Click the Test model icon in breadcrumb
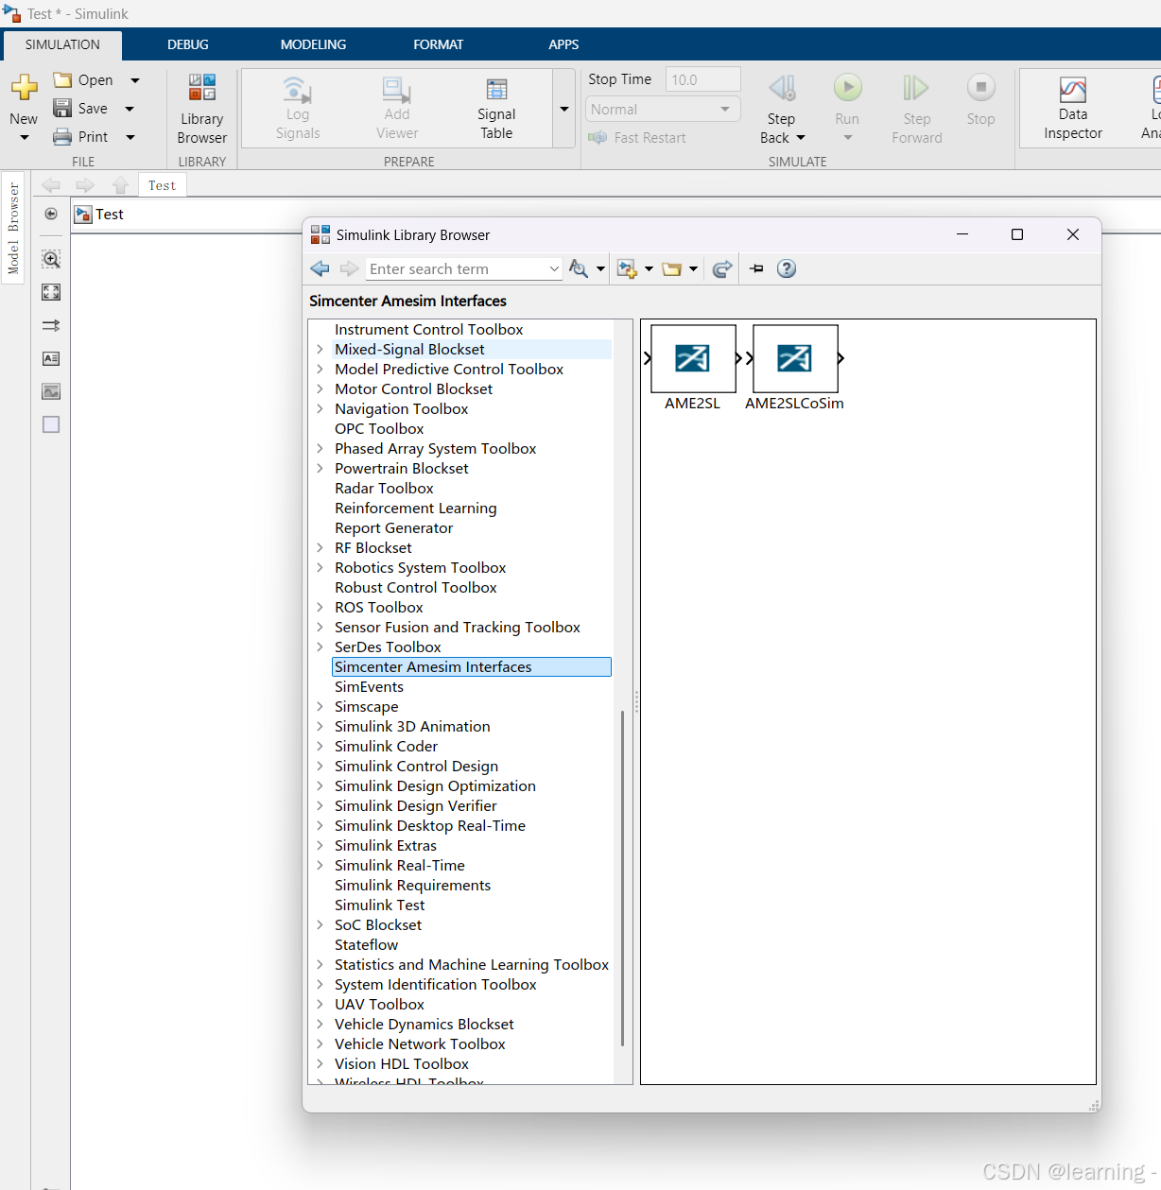The height and width of the screenshot is (1190, 1161). (83, 215)
